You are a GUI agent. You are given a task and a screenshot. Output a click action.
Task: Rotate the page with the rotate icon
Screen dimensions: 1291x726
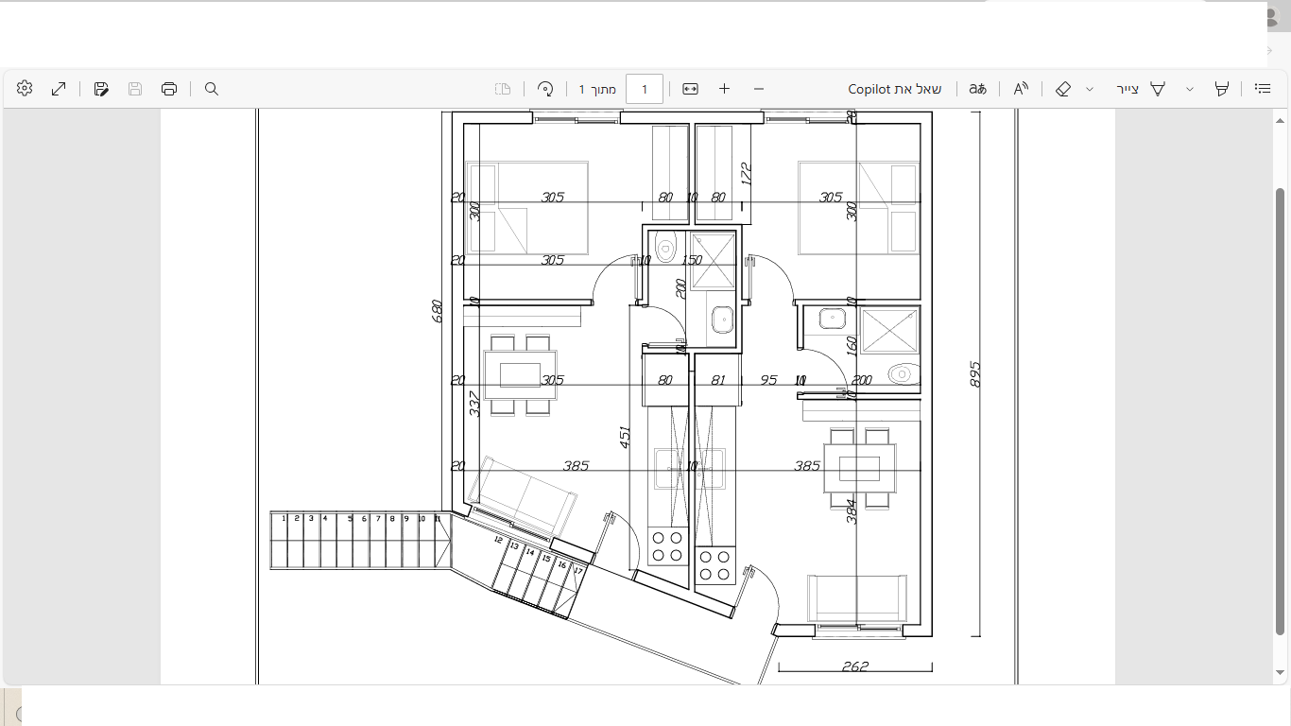[x=545, y=89]
